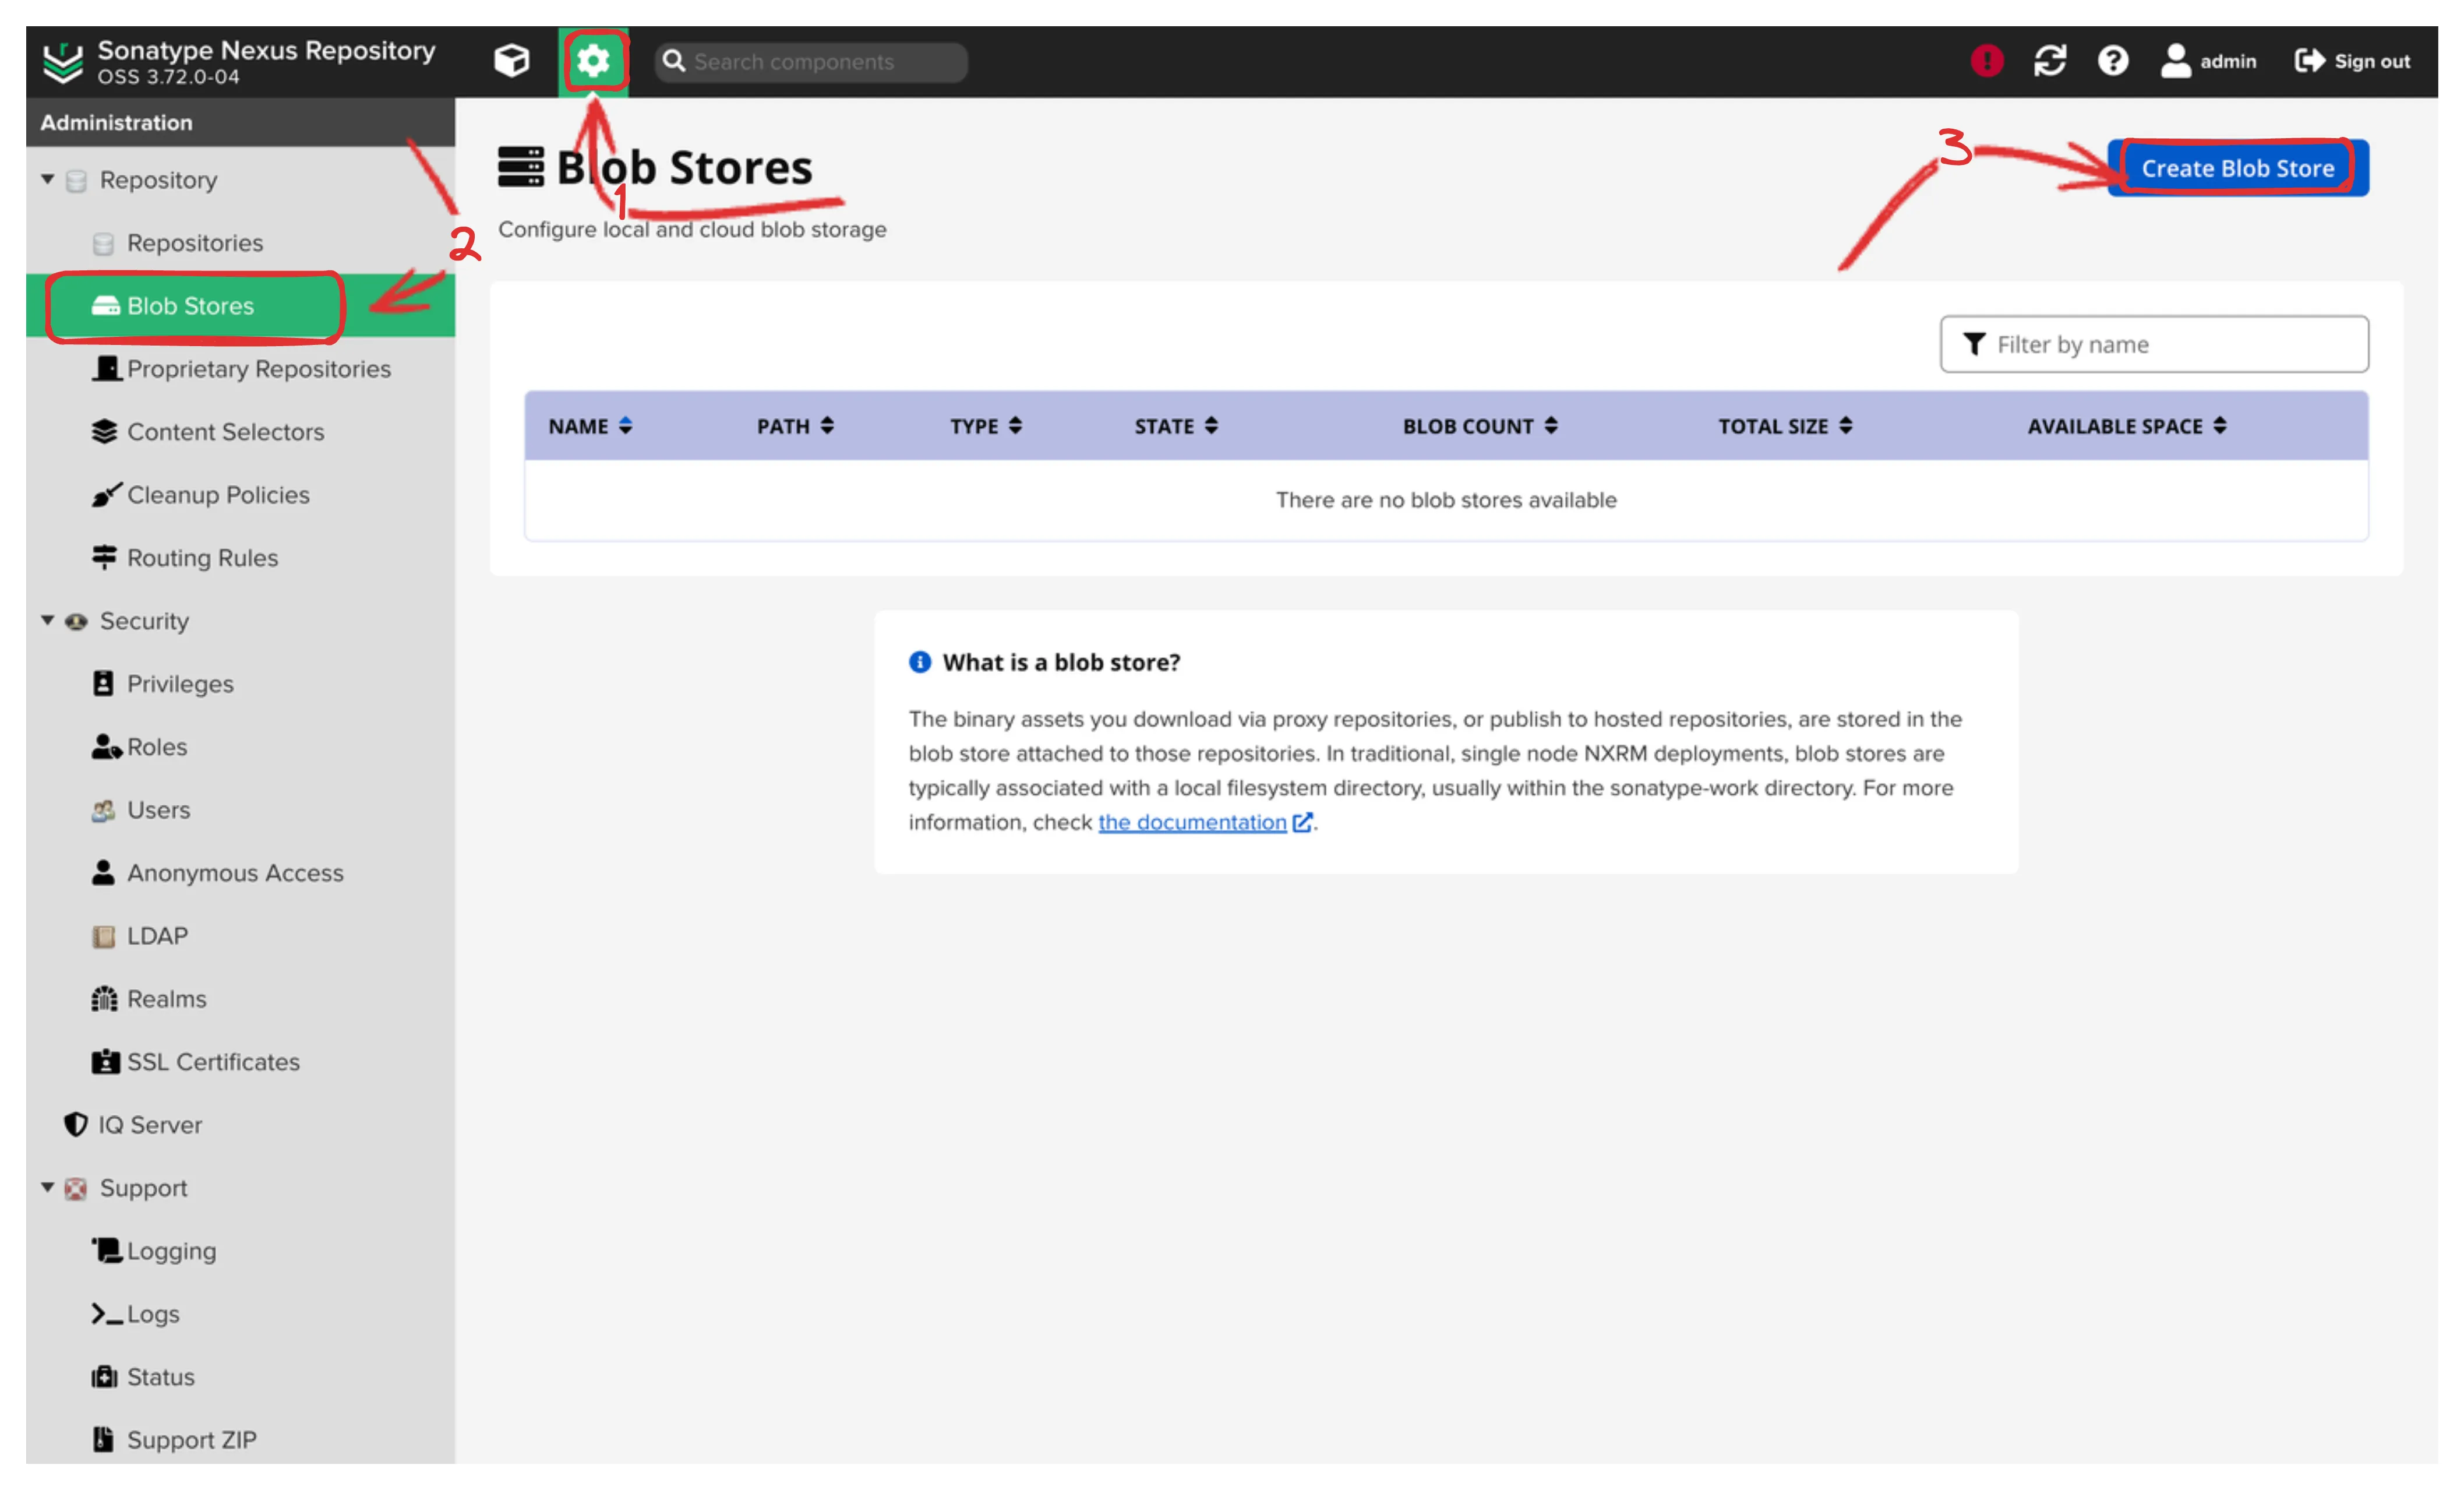
Task: Click the info icon beside 'What is a blob store?'
Action: 920,663
